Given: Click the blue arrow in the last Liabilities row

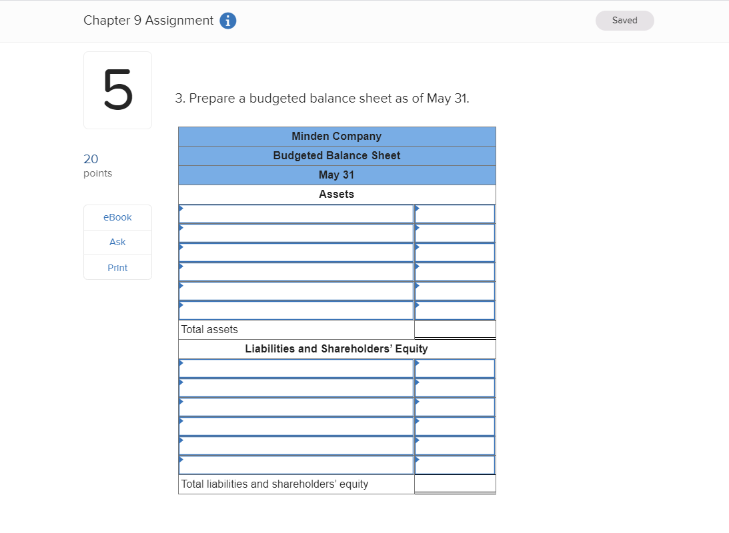Looking at the screenshot, I should click(181, 460).
